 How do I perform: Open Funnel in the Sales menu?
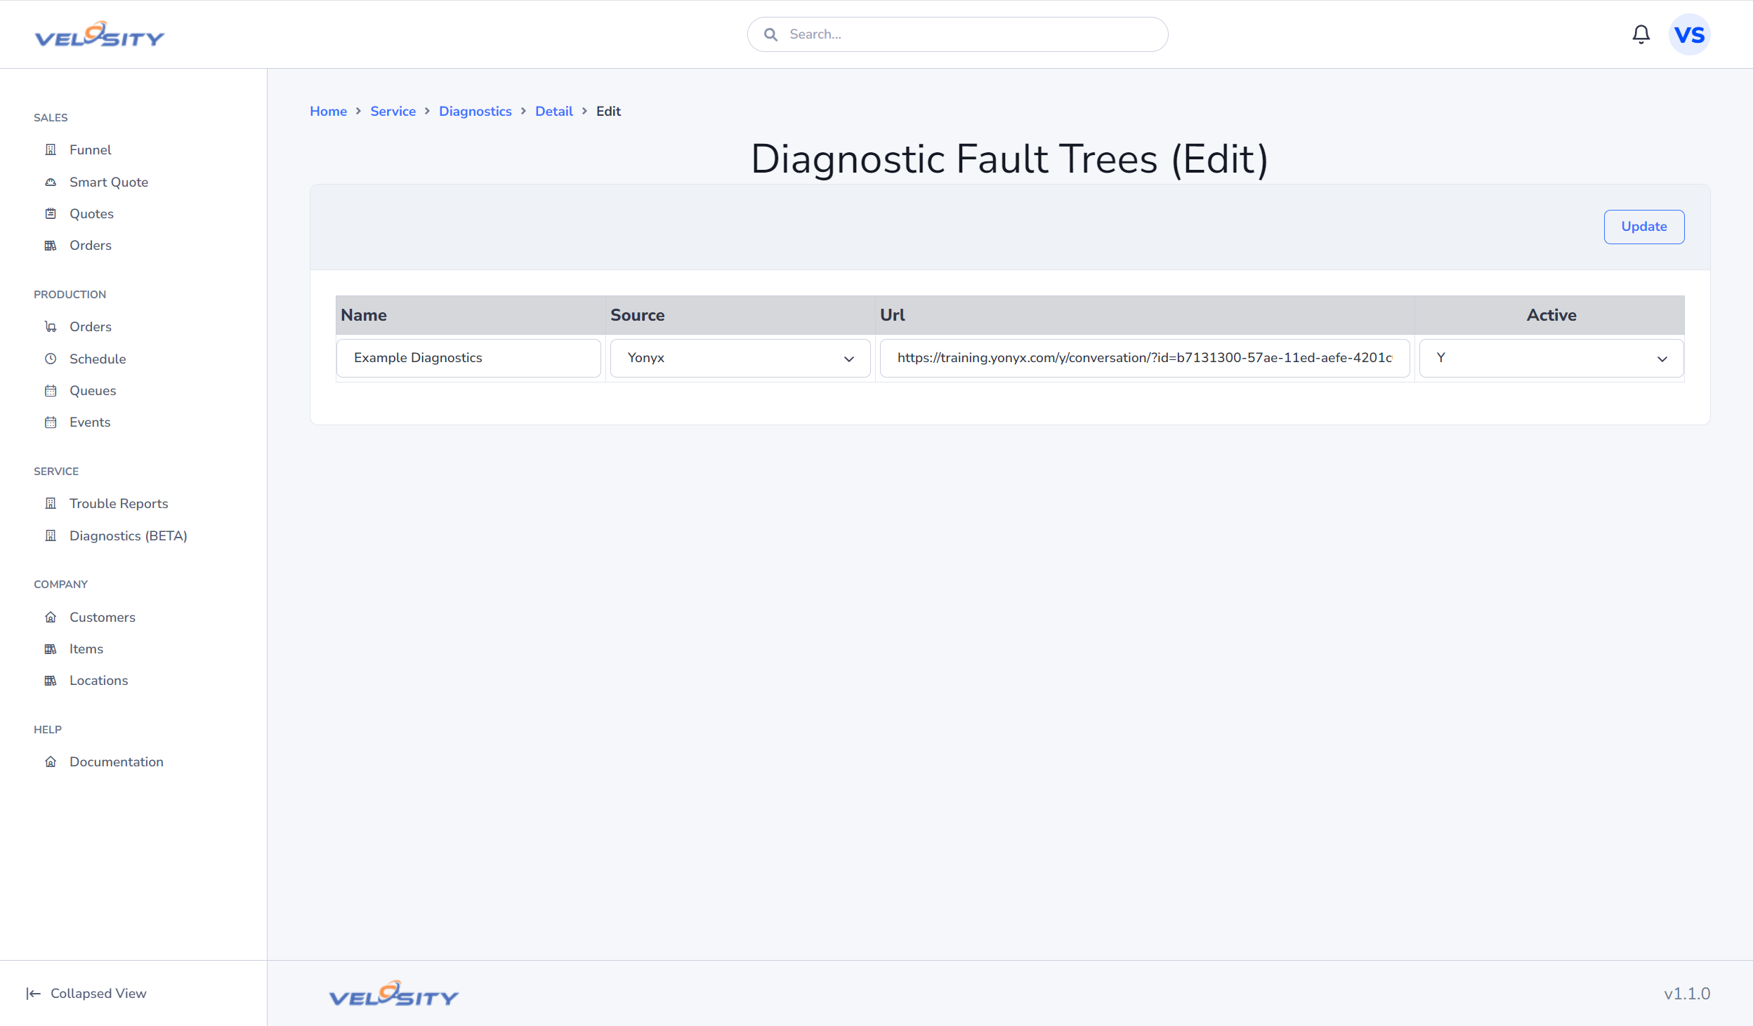pyautogui.click(x=91, y=149)
